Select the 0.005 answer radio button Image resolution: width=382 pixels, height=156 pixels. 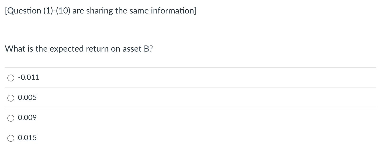[x=11, y=98]
